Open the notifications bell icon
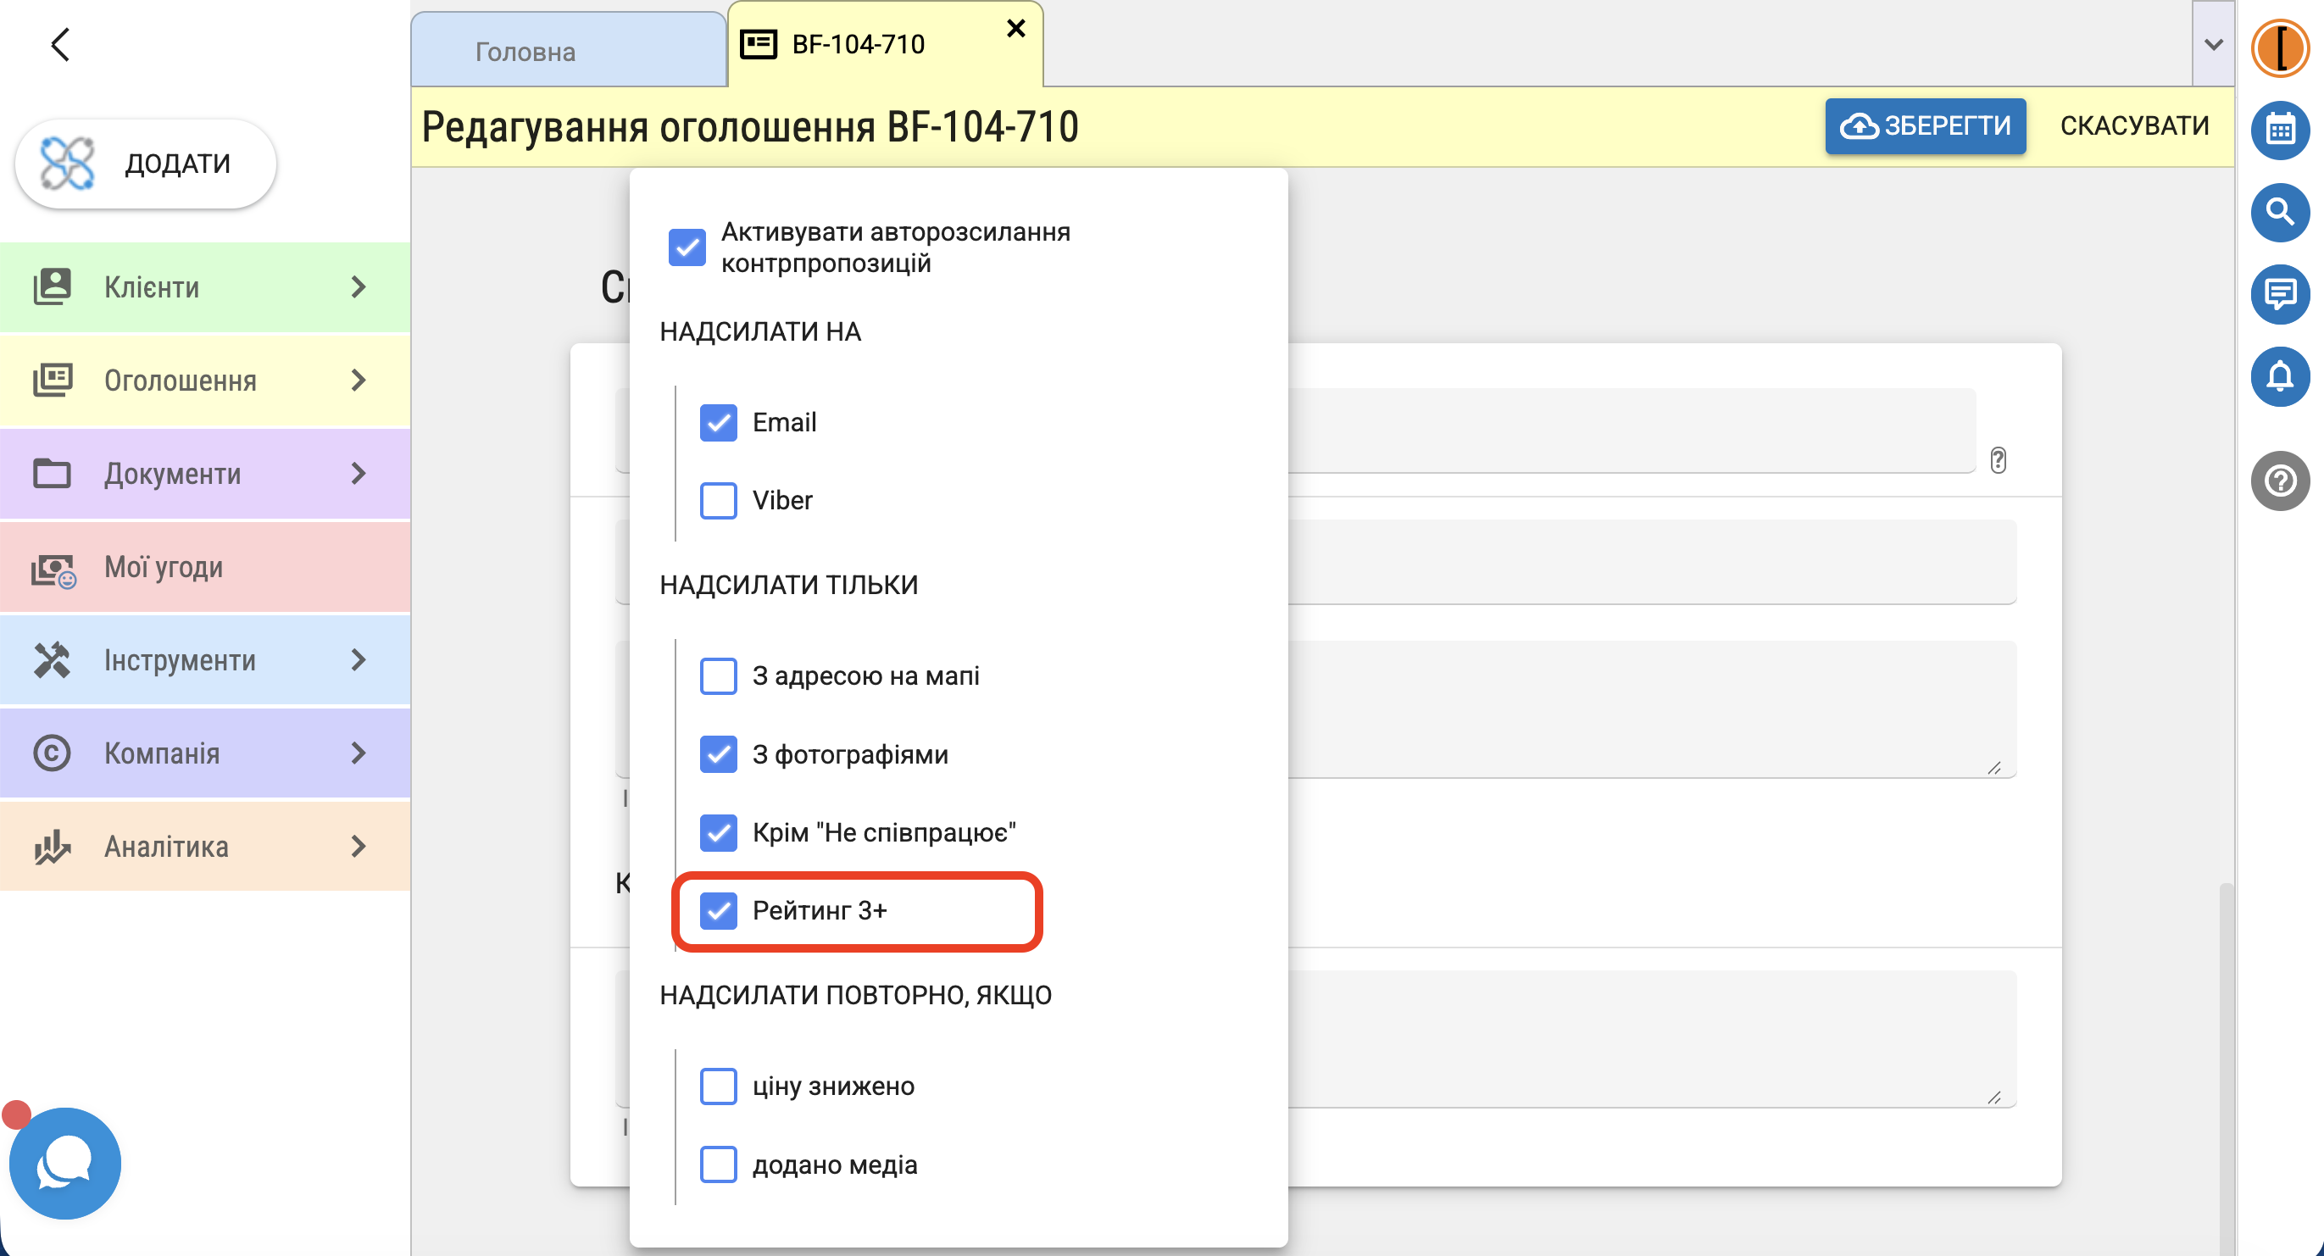2324x1256 pixels. [2280, 376]
